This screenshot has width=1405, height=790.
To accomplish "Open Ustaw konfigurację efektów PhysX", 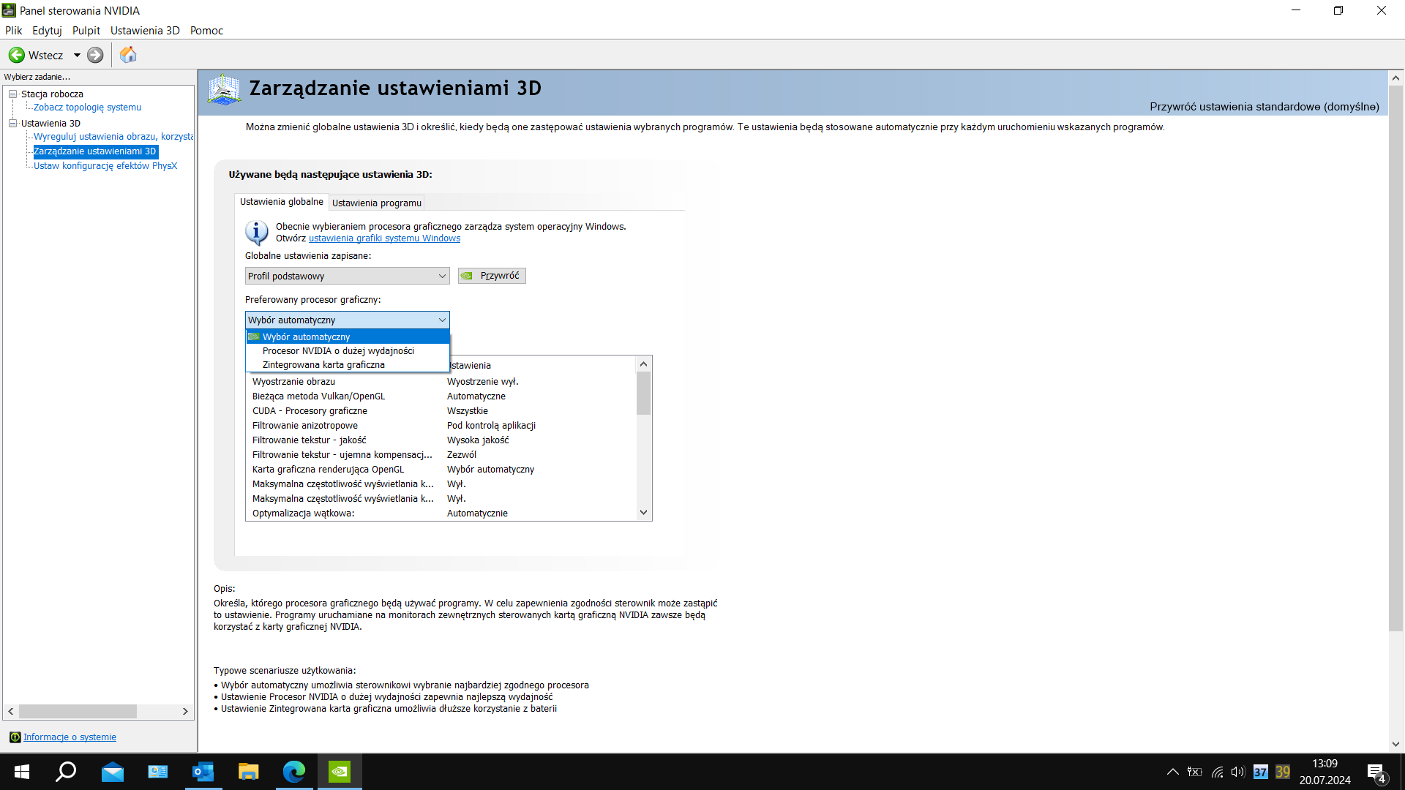I will click(105, 166).
